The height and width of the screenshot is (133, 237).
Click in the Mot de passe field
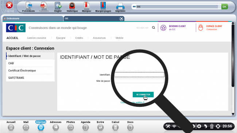(139, 81)
